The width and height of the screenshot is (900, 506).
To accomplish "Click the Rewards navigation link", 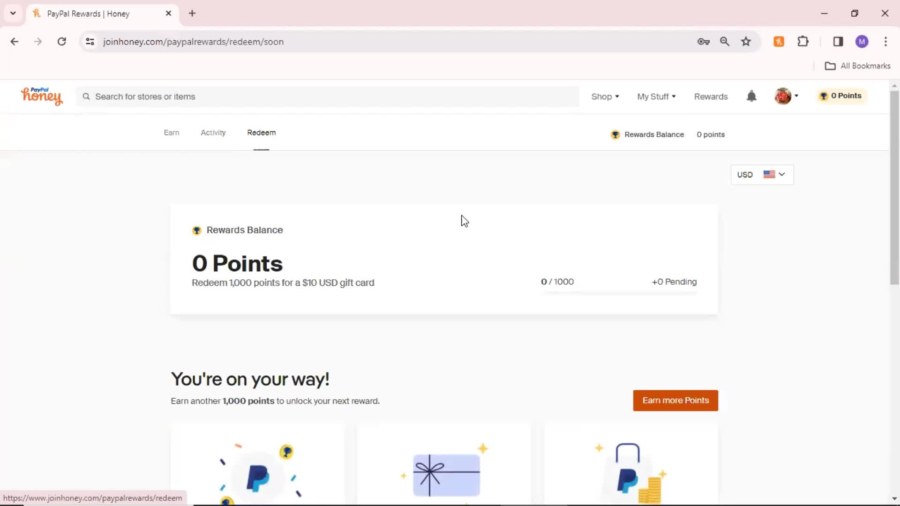I will click(710, 96).
